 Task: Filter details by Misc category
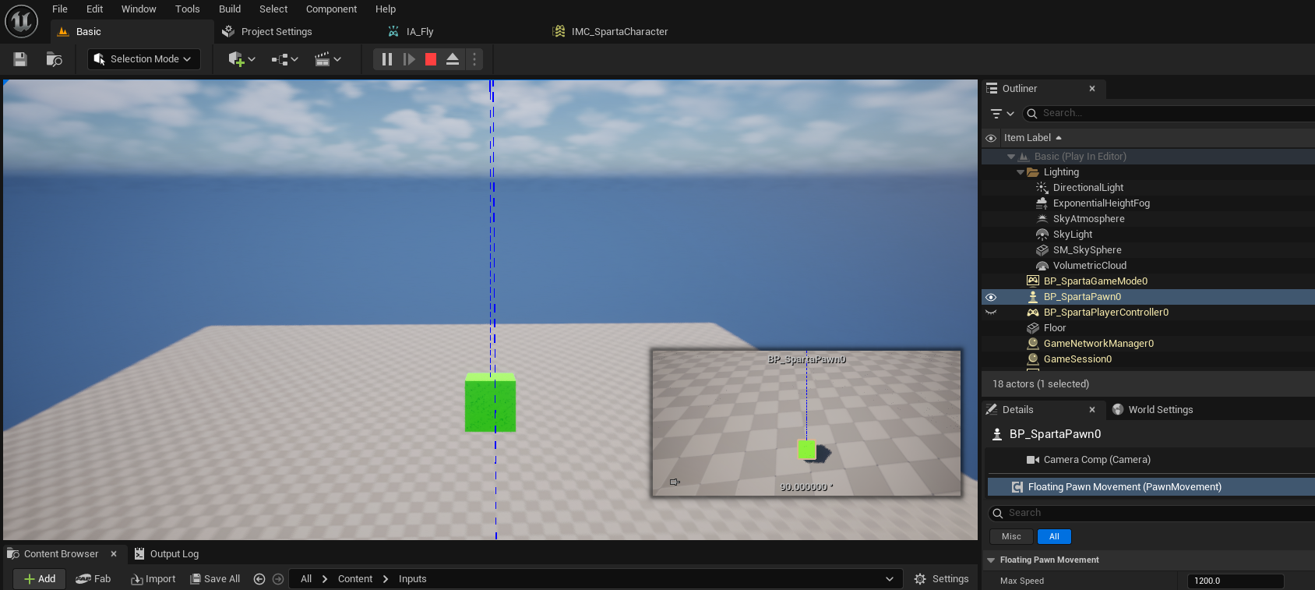(1011, 536)
